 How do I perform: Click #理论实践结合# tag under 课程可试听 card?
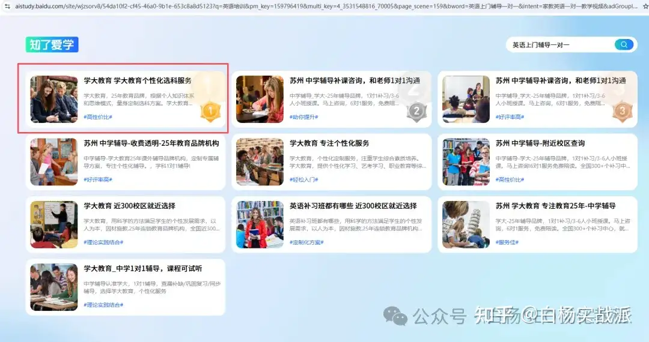(103, 305)
